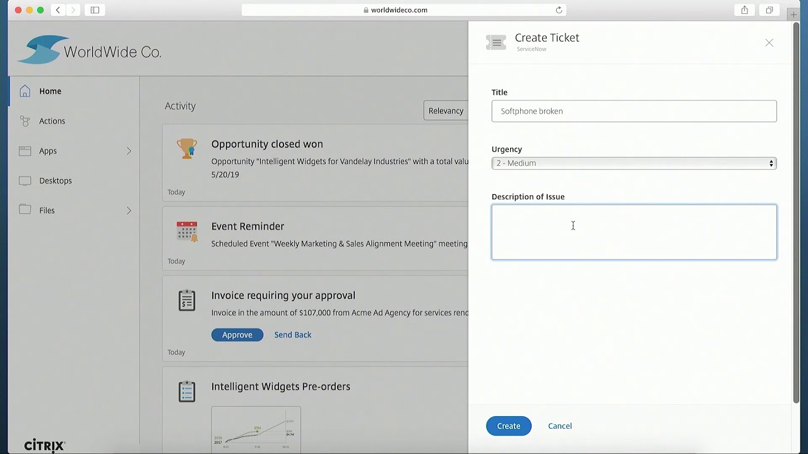Cancel the ticket creation
The width and height of the screenshot is (808, 454).
point(560,426)
